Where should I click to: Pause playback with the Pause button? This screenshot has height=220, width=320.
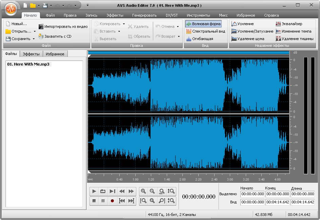103,201
